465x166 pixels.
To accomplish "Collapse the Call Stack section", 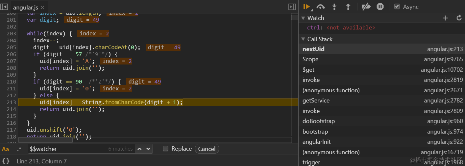I will tap(303, 39).
